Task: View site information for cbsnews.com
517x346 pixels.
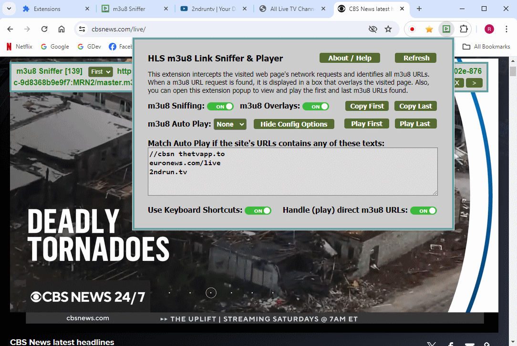Action: tap(82, 29)
